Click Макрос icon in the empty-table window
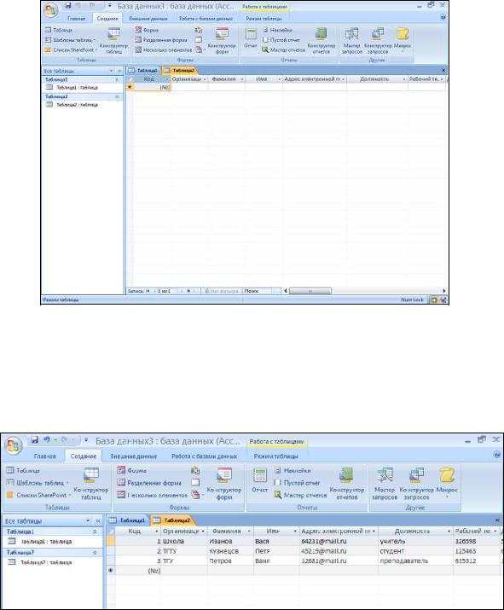The width and height of the screenshot is (504, 610). [403, 34]
